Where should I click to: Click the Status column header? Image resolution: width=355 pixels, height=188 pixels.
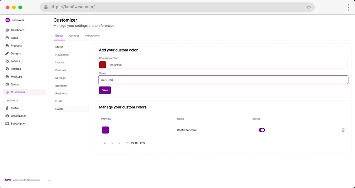(x=256, y=119)
